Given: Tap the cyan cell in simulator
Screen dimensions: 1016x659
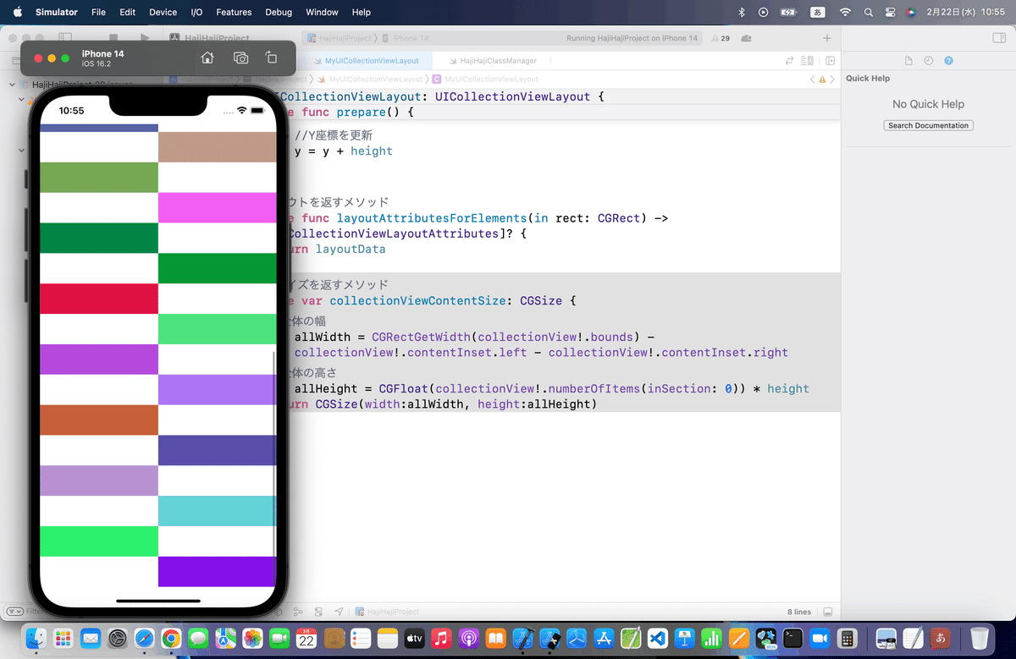Looking at the screenshot, I should coord(218,511).
